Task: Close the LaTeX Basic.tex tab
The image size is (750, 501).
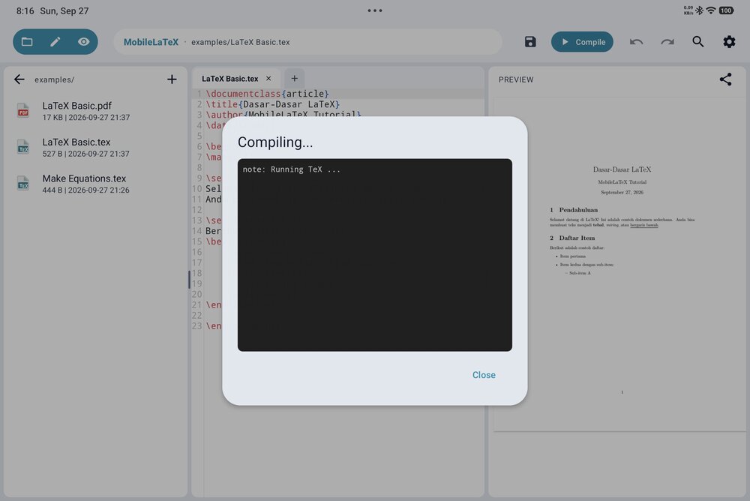Action: tap(268, 79)
